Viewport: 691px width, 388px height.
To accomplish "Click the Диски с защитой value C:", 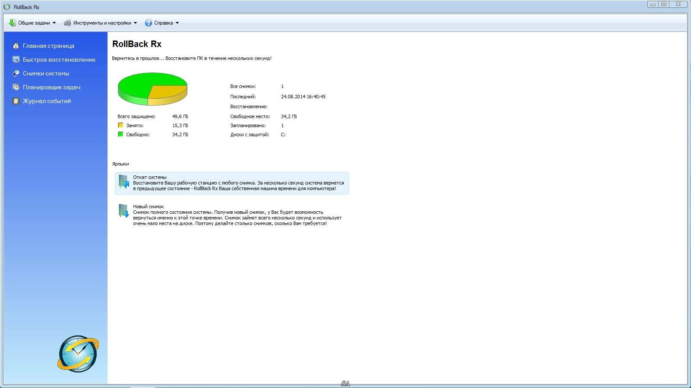I will point(283,135).
